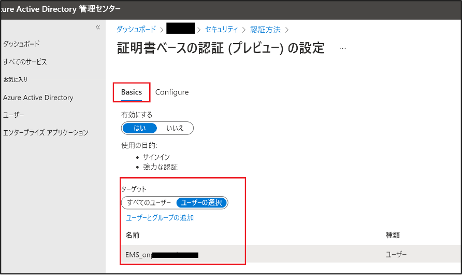This screenshot has width=462, height=275.
Task: Click the 強力な認証 bullet text
Action: pyautogui.click(x=160, y=167)
